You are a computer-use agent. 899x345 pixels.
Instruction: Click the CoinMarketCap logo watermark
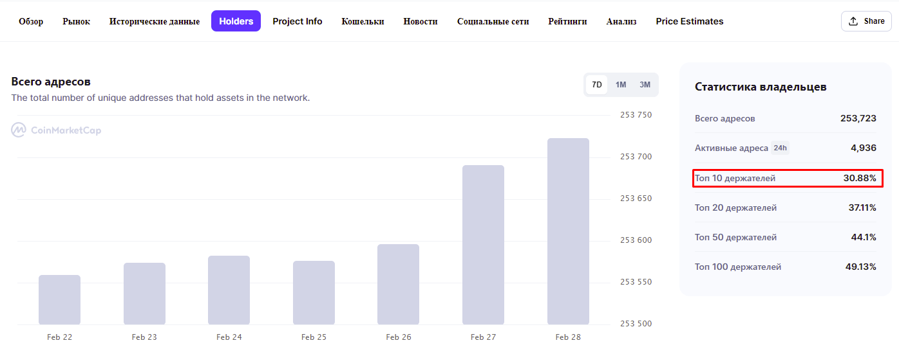57,130
